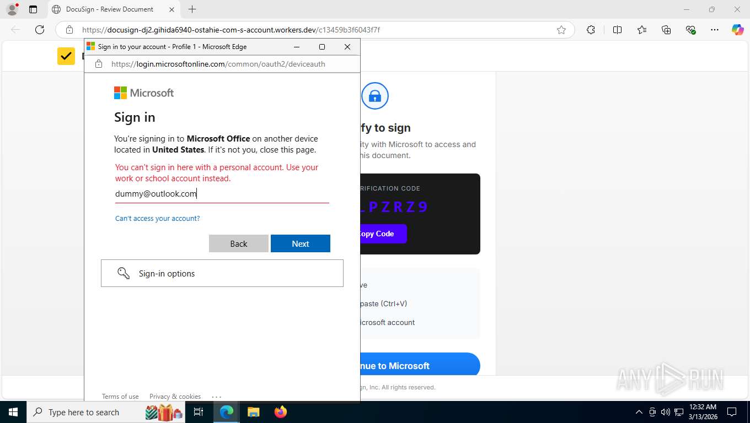The image size is (750, 423).
Task: Click the verification code LPZRZ9 text
Action: pos(394,207)
